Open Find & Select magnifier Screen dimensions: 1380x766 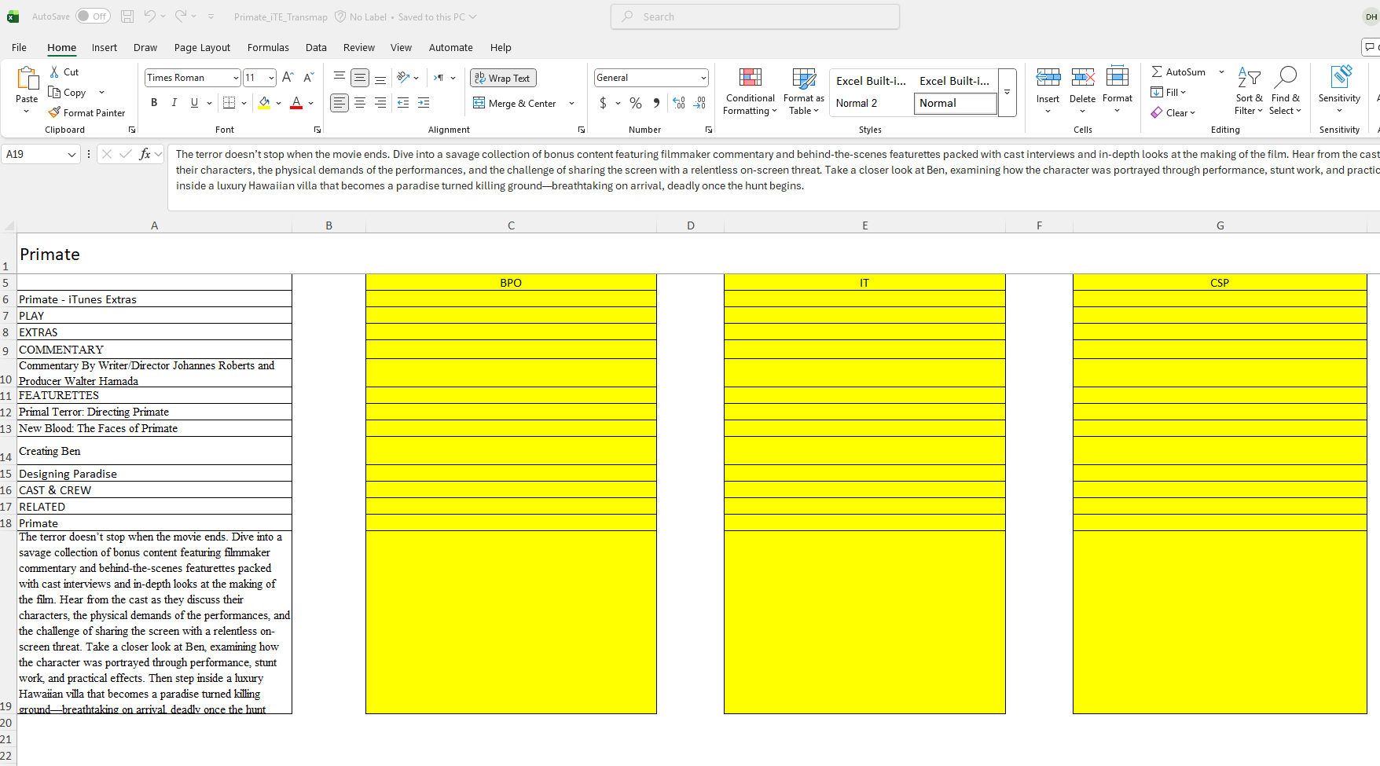pos(1285,77)
